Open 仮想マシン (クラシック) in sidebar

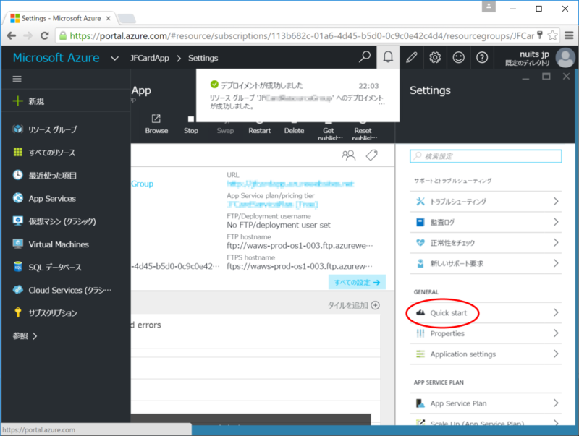point(66,221)
